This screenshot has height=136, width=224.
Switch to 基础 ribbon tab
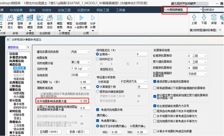[32, 10]
